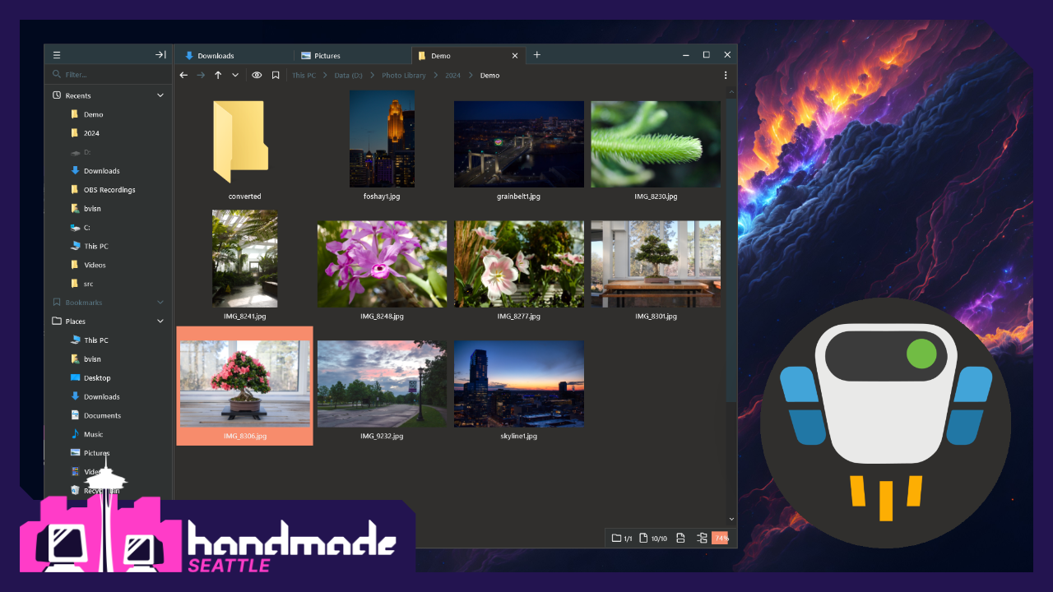The image size is (1053, 592).
Task: Open OBS Recordings from Recents list
Action: [109, 190]
